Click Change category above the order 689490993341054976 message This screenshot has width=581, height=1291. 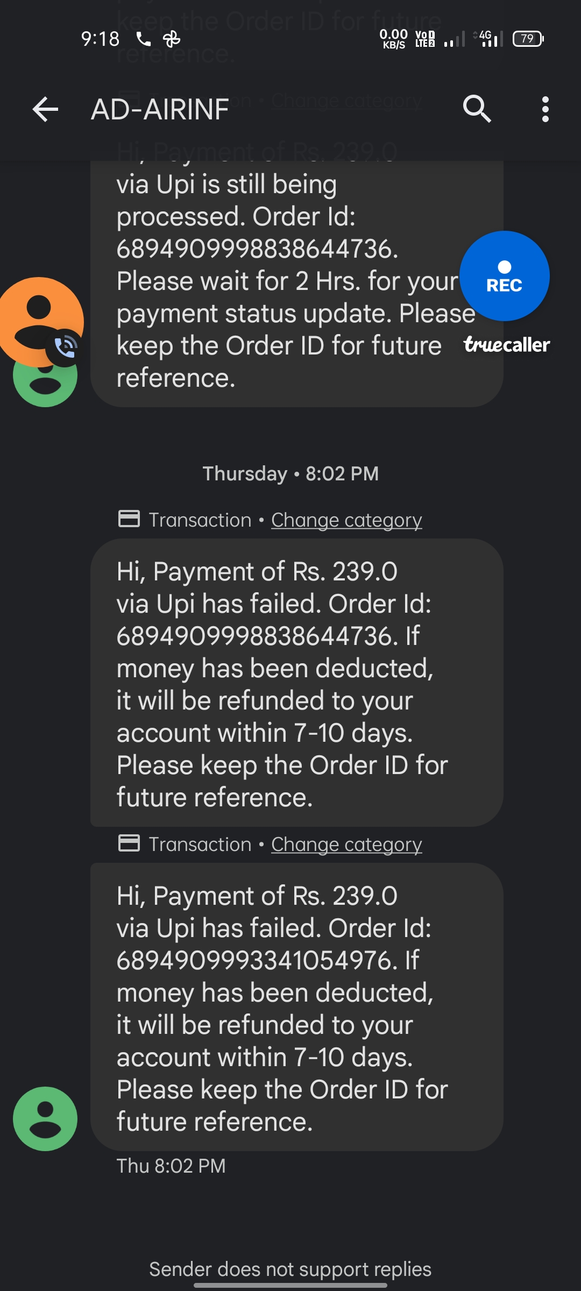coord(346,845)
